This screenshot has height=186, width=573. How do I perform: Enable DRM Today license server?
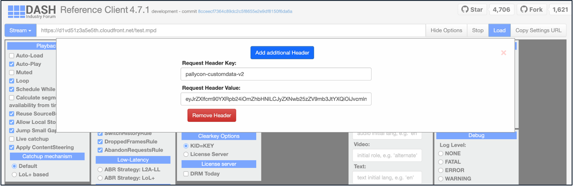[x=186, y=174]
